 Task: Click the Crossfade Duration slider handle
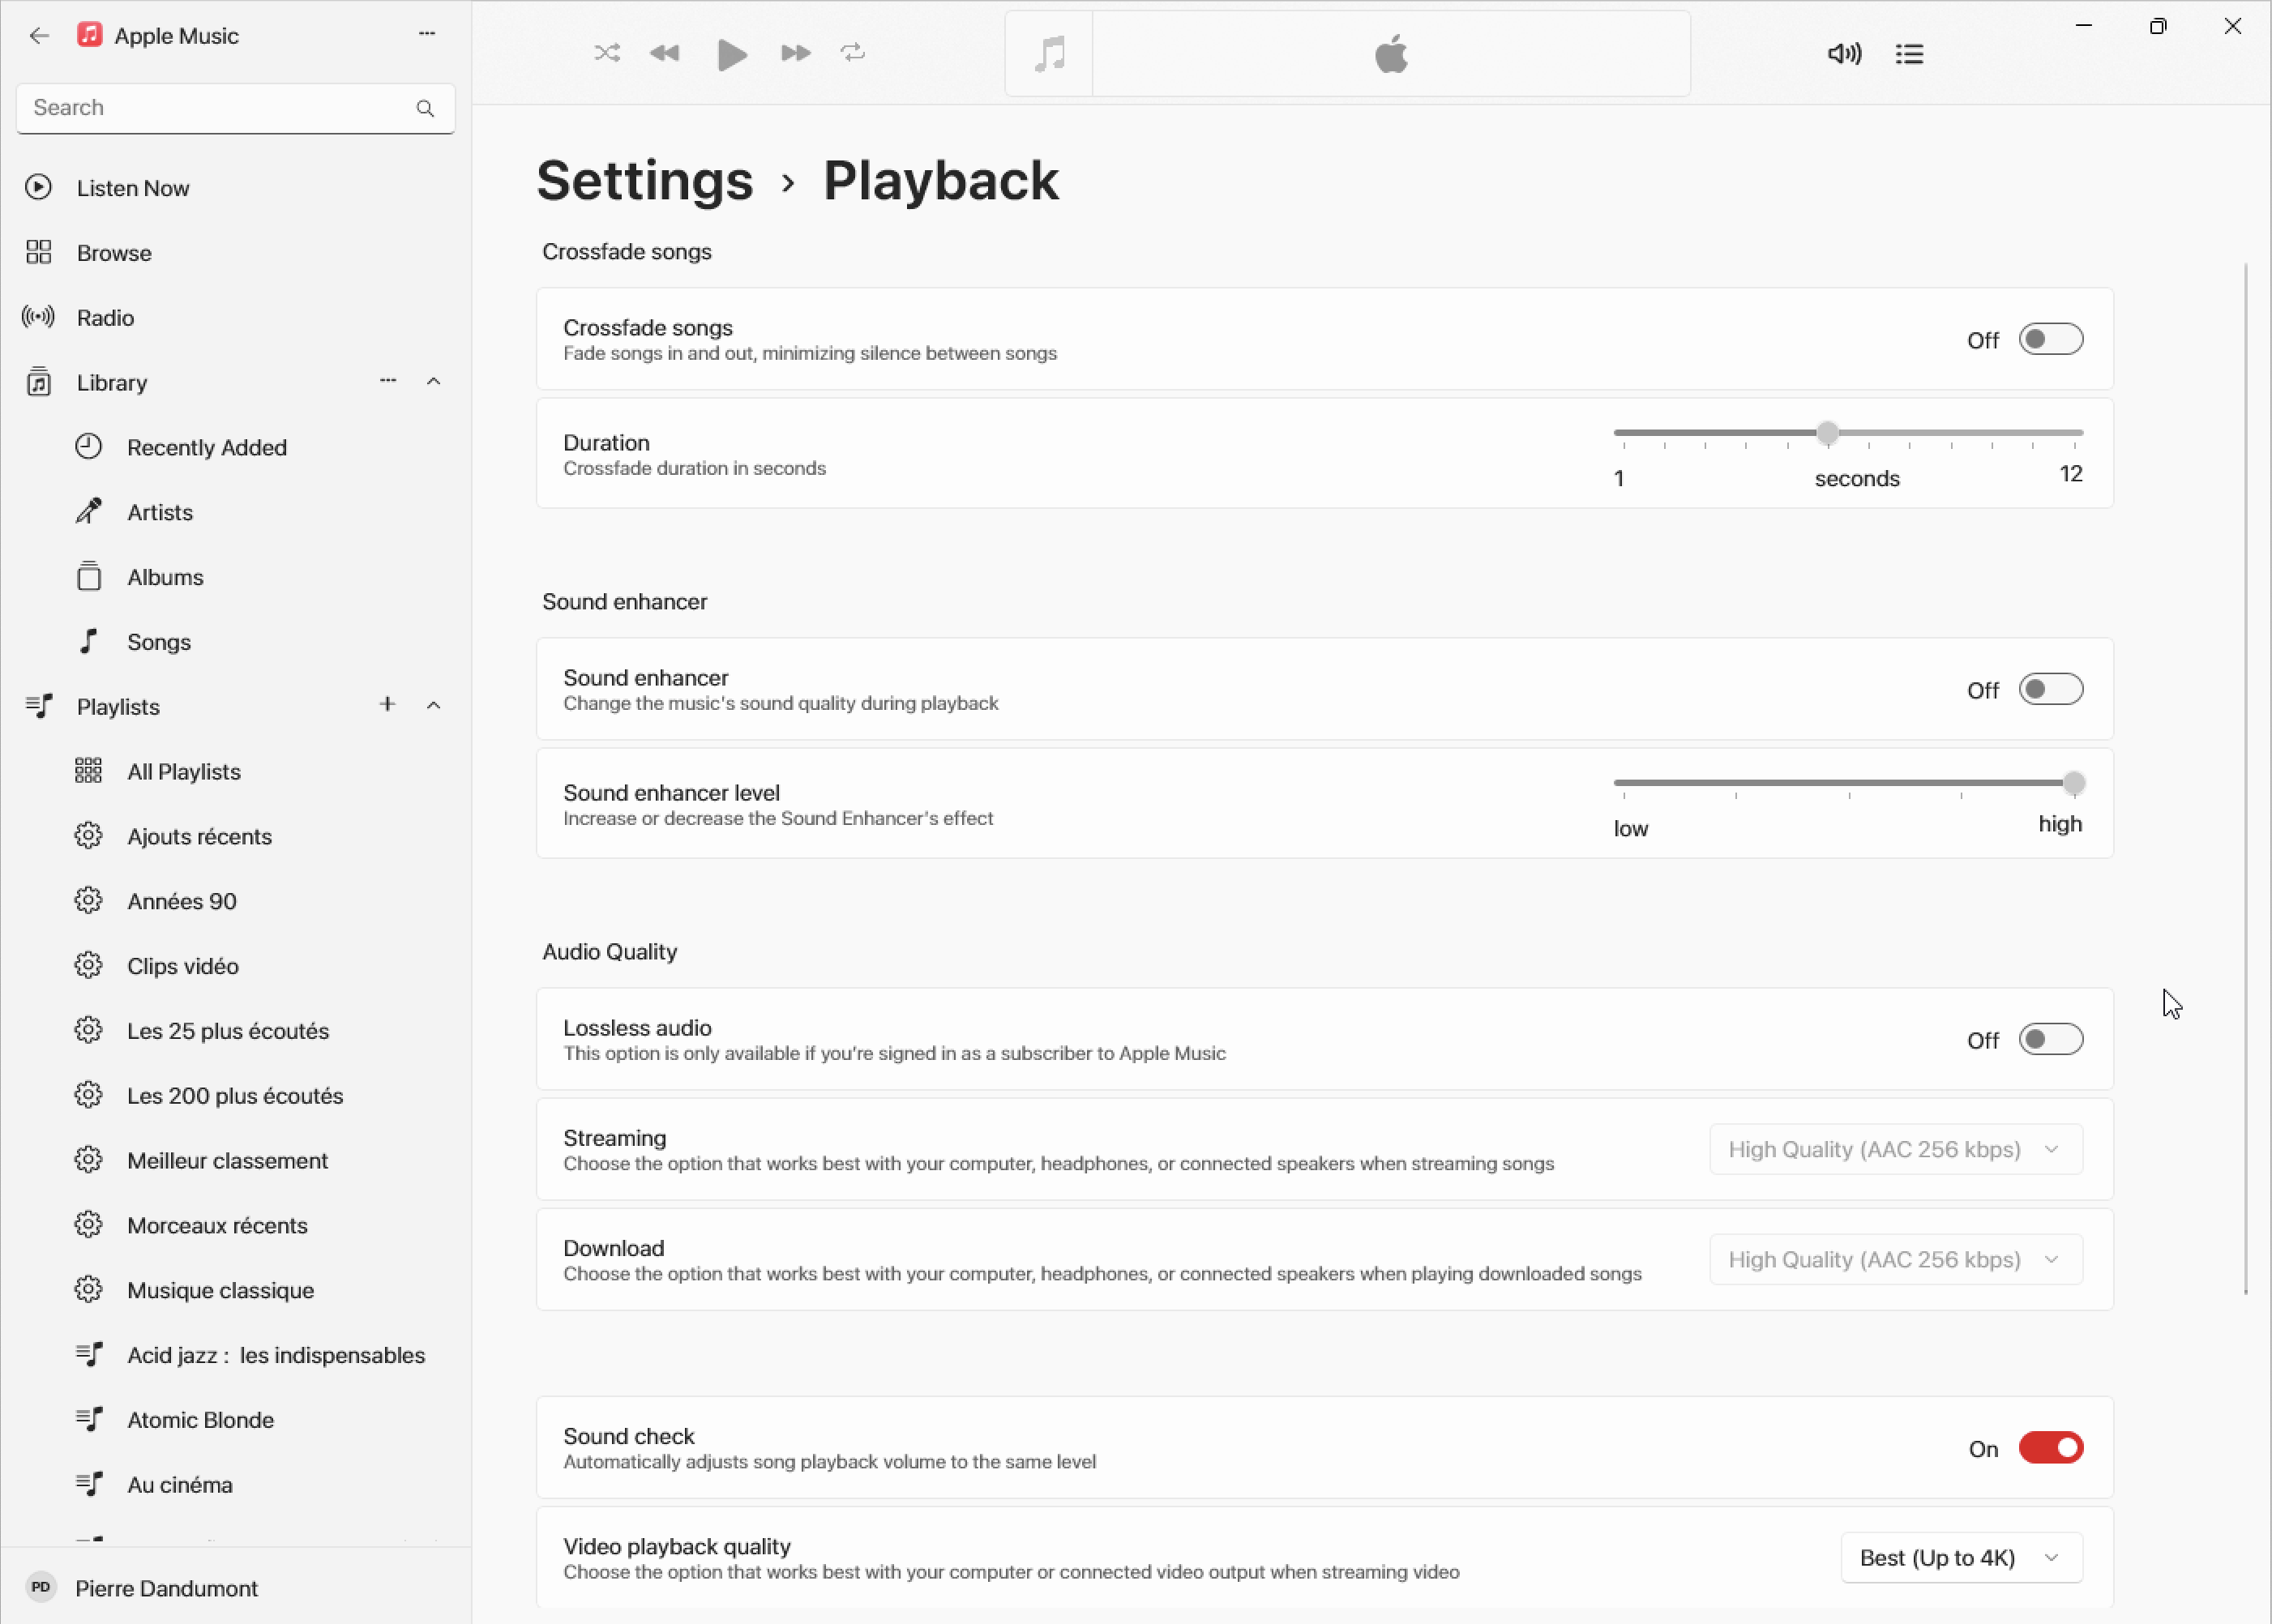coord(1828,433)
